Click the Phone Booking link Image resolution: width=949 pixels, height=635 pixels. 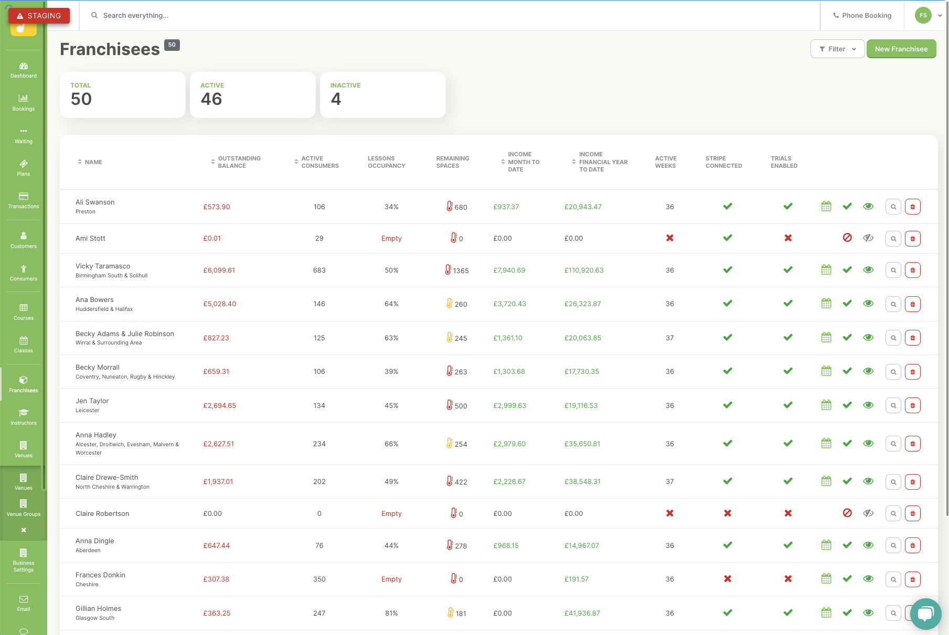click(862, 15)
